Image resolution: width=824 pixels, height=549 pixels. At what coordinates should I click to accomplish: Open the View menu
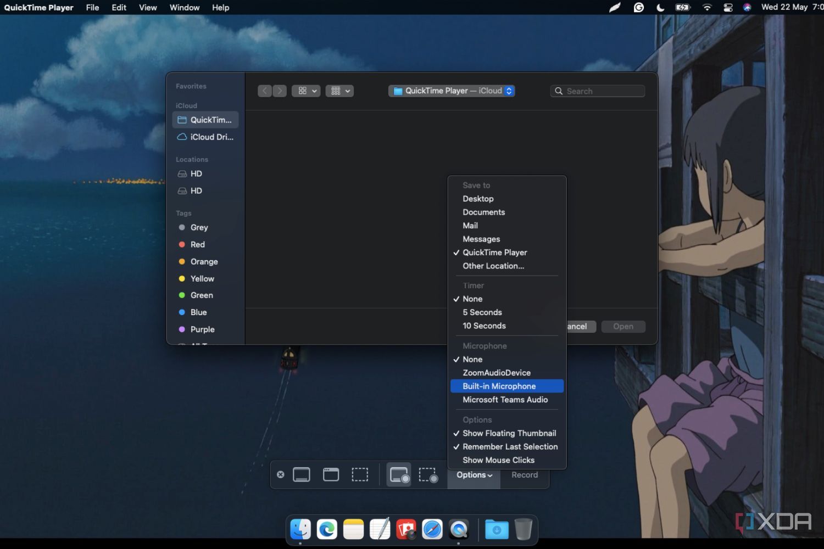point(148,7)
